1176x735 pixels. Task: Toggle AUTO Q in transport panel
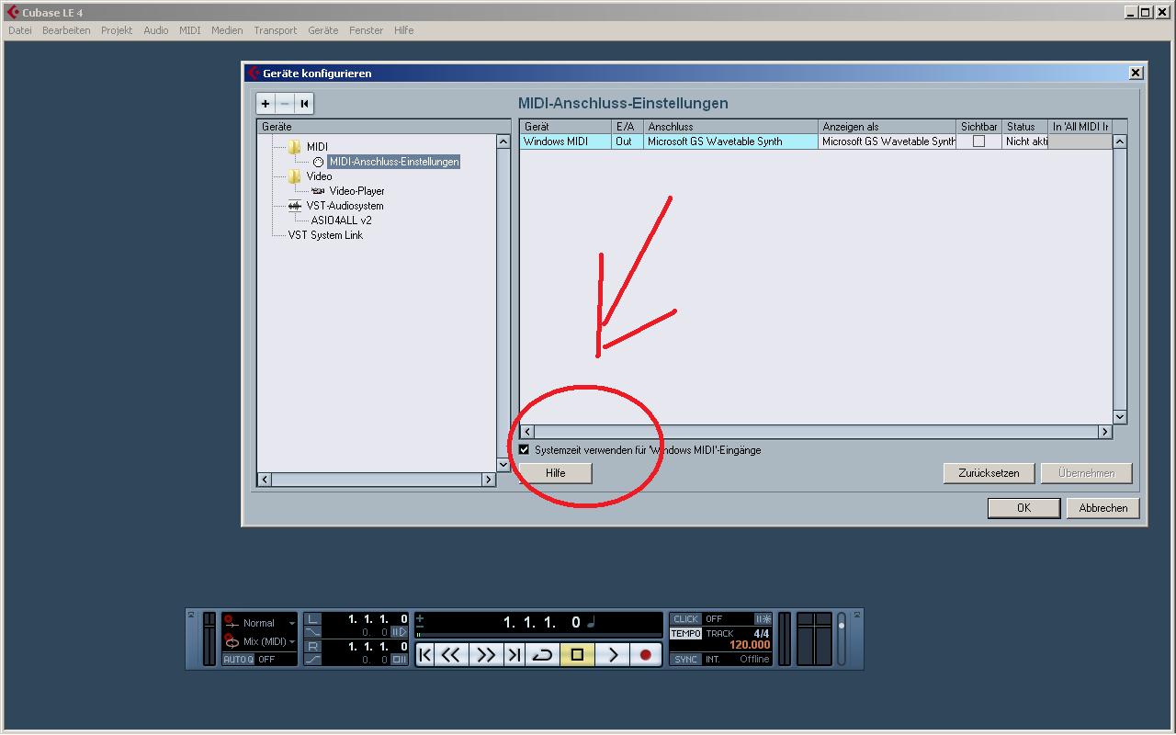click(x=237, y=659)
